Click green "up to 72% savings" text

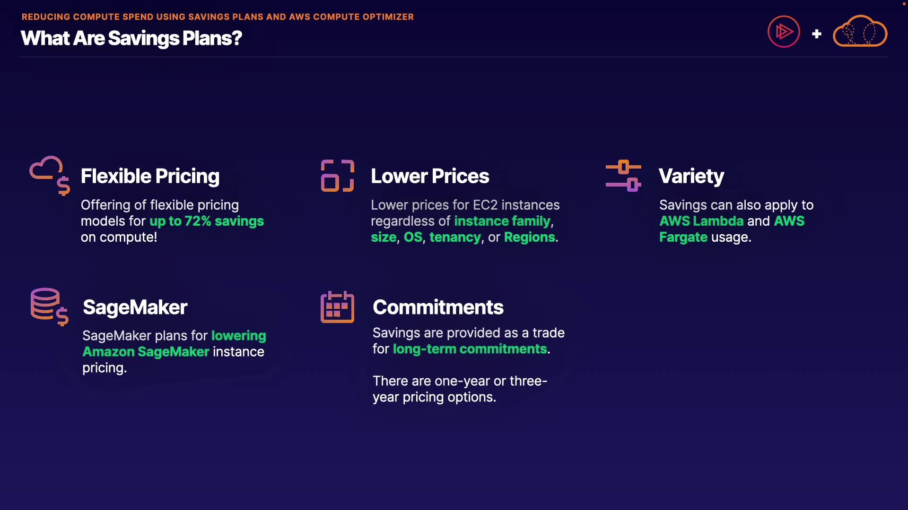coord(207,221)
